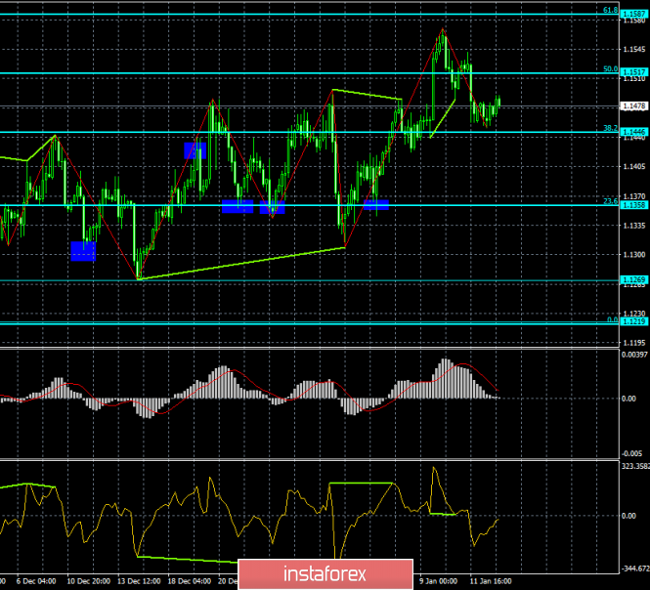
Task: Click the 1.1269 price tag
Action: (634, 279)
